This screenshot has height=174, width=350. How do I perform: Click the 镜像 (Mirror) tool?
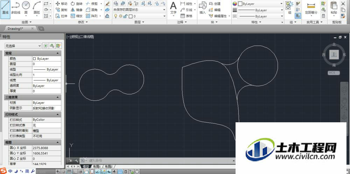click(x=77, y=10)
